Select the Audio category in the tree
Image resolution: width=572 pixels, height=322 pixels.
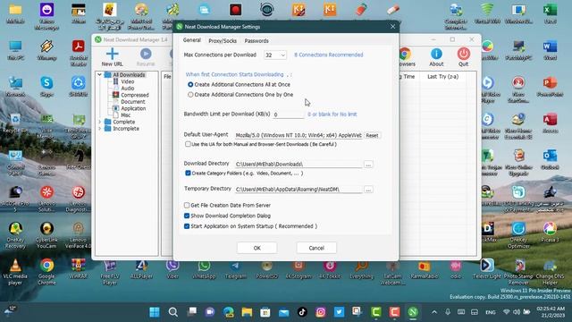point(127,88)
